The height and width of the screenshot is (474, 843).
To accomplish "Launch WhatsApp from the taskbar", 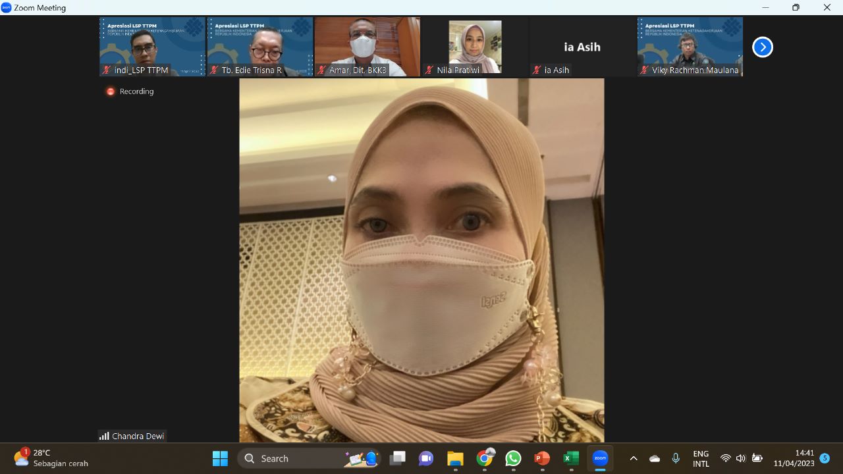I will click(513, 458).
